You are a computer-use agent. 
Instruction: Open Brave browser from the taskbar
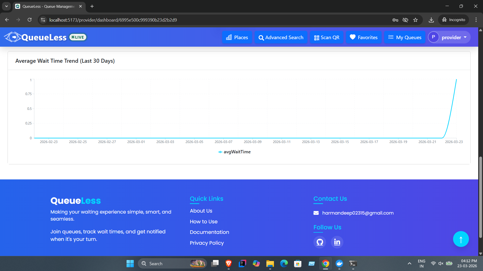pyautogui.click(x=229, y=264)
